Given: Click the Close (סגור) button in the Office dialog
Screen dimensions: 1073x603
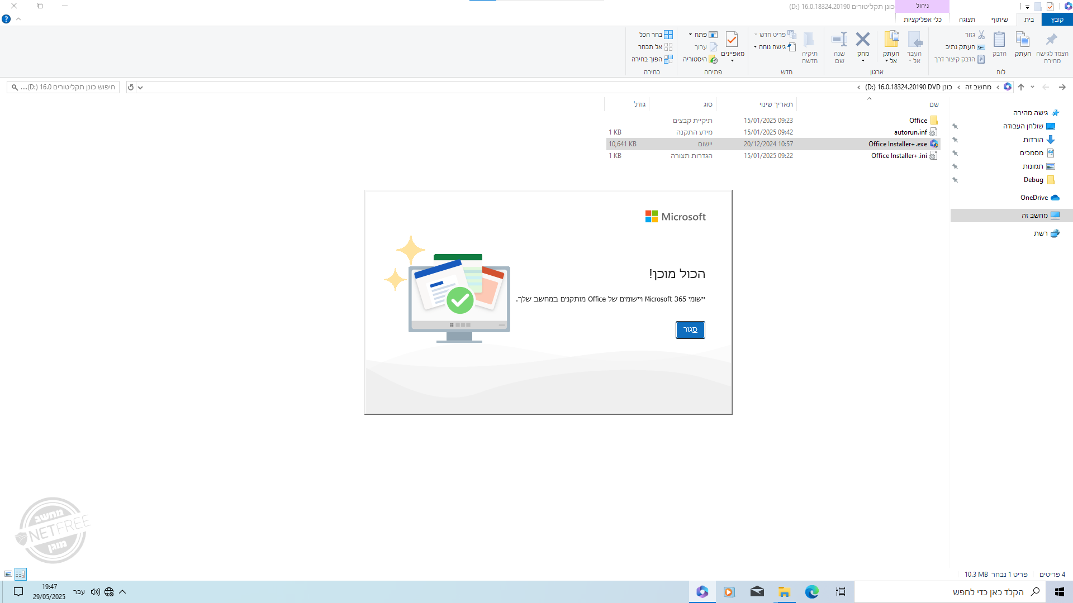Looking at the screenshot, I should click(x=690, y=330).
